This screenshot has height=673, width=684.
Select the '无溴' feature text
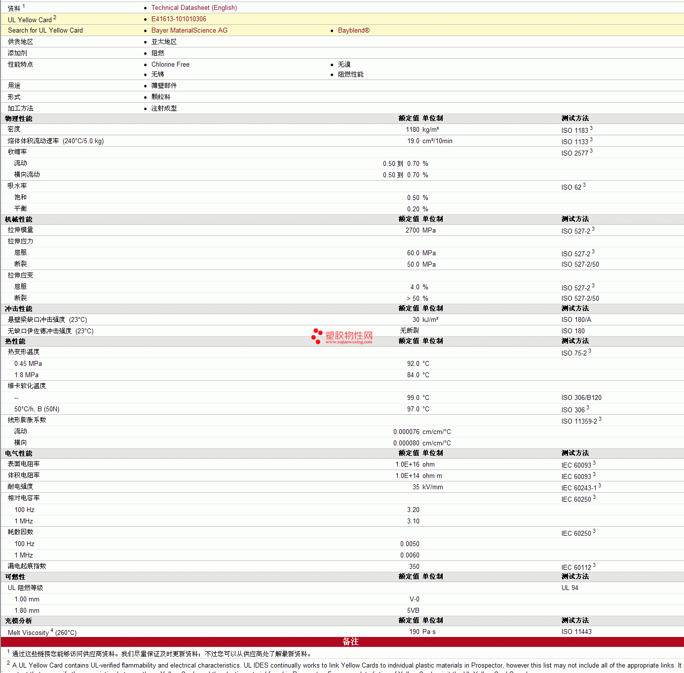click(x=344, y=65)
